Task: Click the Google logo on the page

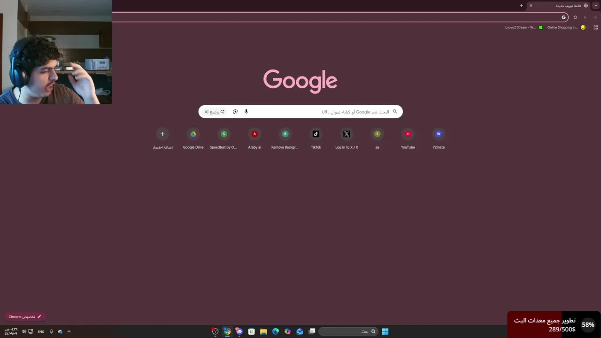Action: 300,81
